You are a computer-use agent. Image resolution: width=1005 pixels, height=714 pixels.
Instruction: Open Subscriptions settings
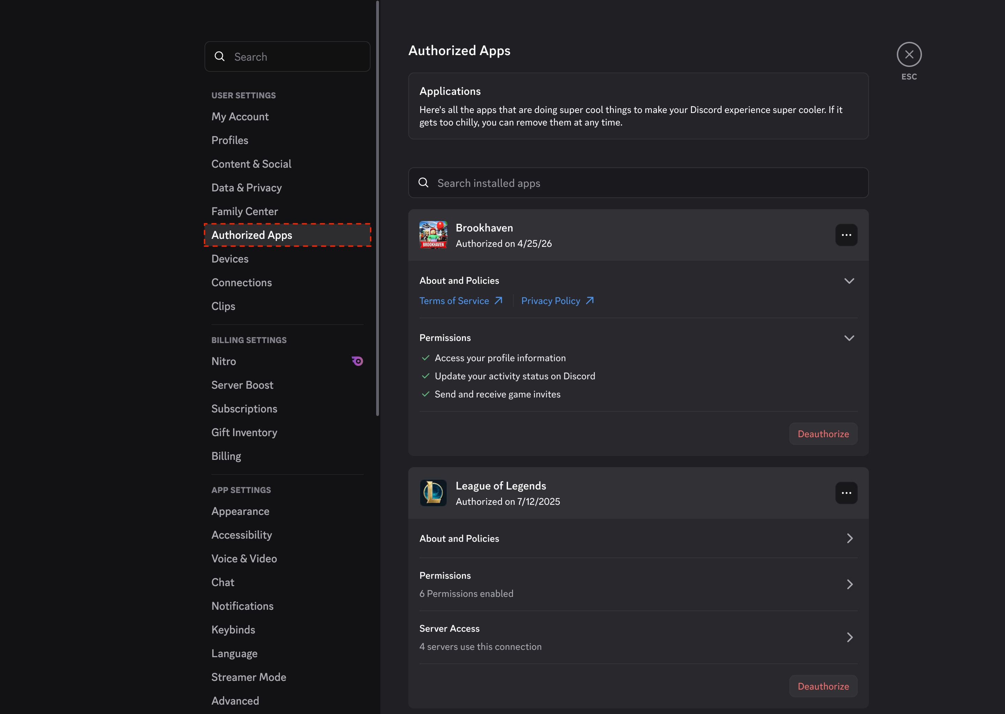click(287, 409)
